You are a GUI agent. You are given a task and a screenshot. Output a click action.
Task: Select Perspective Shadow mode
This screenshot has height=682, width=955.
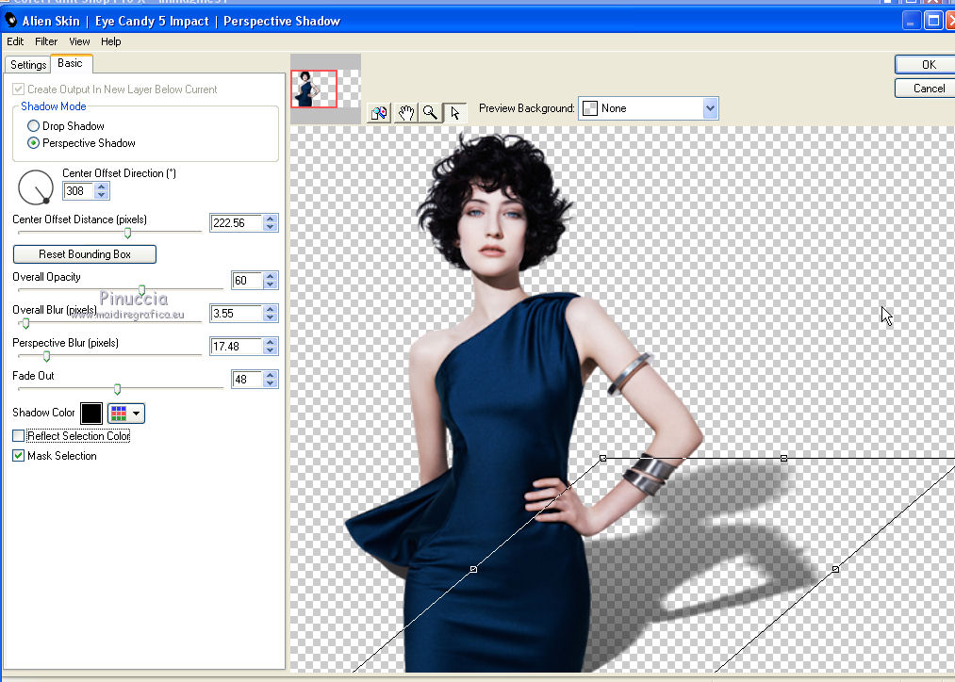point(34,143)
